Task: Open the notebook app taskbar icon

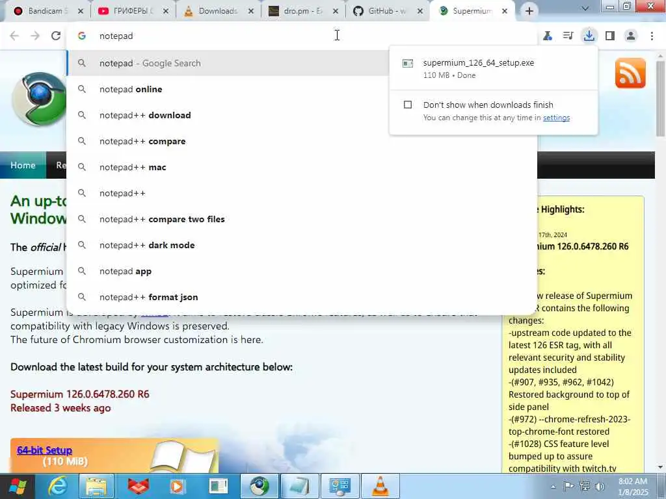Action: (299, 486)
